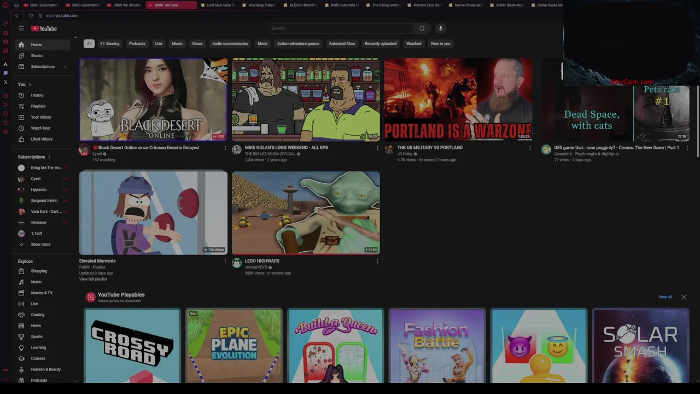Switch to Lost Soul Aside browser tab
Viewport: 700px width, 394px height.
point(218,5)
